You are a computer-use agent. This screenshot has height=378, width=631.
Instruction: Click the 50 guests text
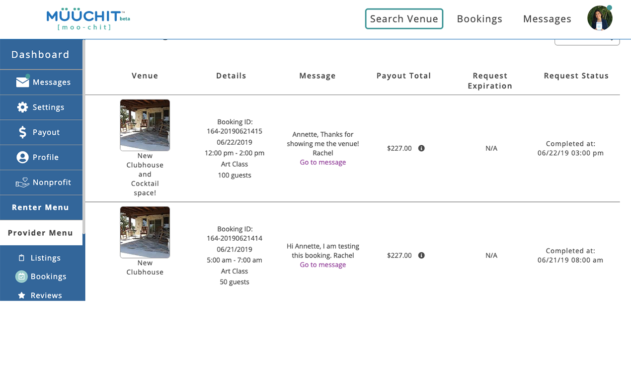pos(235,282)
